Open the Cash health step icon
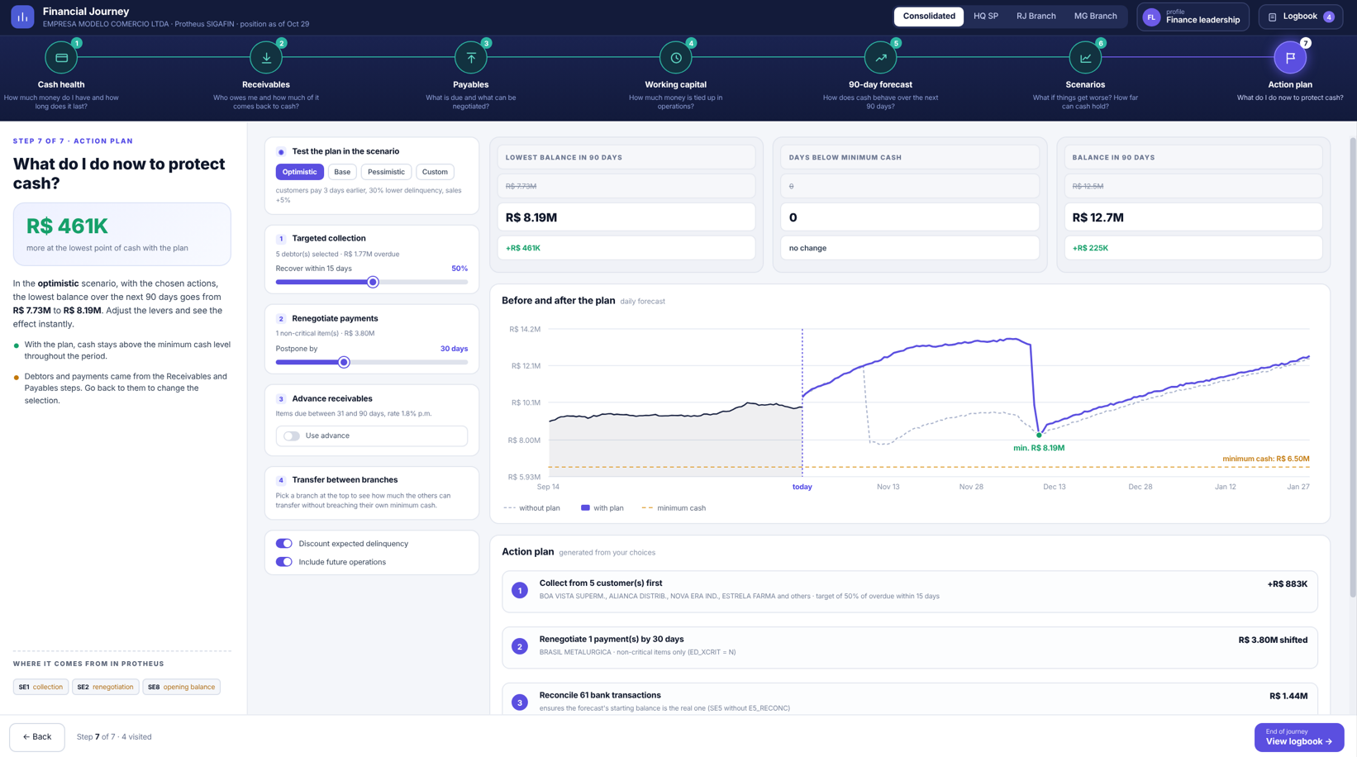This screenshot has height=757, width=1357. 61,58
